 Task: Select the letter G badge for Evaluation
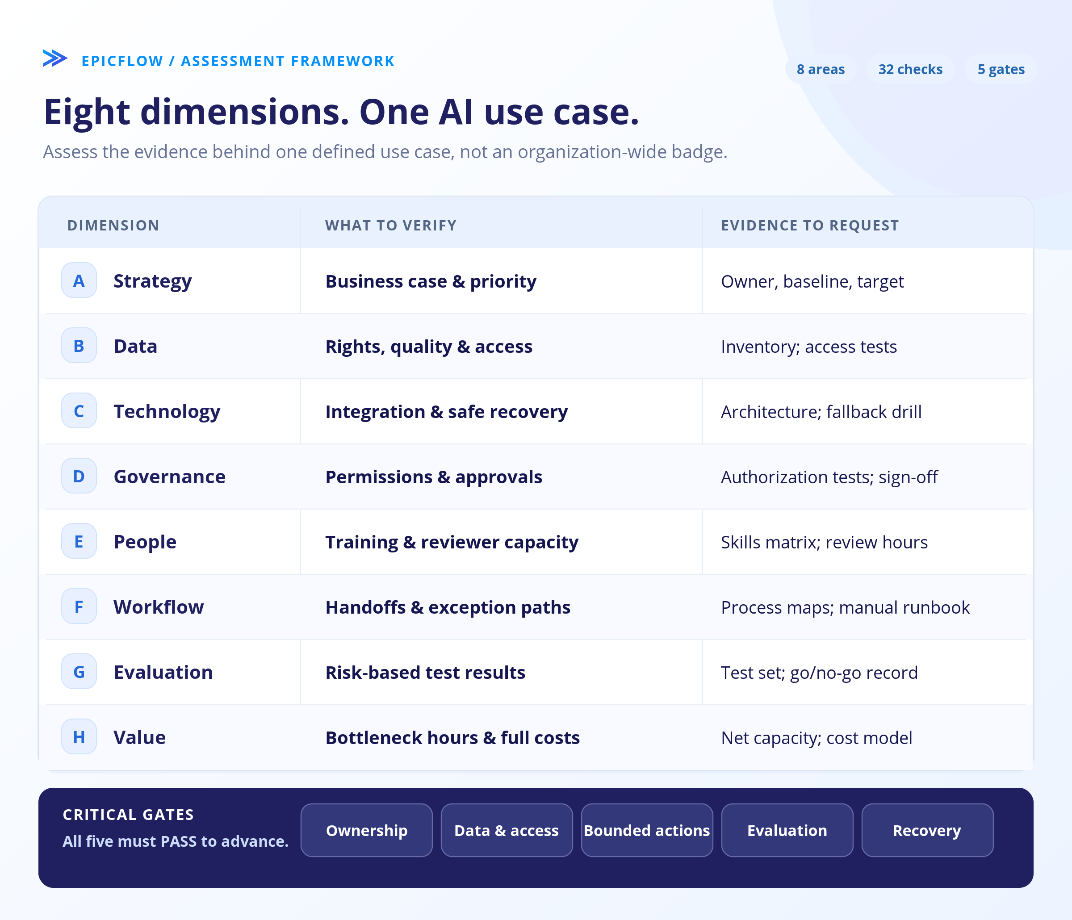[79, 671]
